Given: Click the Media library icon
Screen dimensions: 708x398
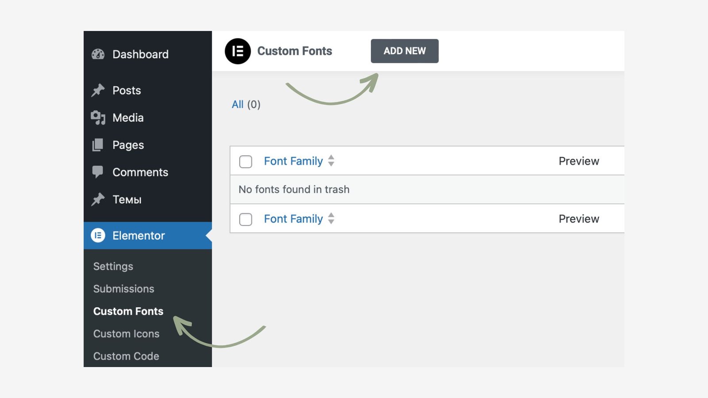Looking at the screenshot, I should (x=98, y=118).
